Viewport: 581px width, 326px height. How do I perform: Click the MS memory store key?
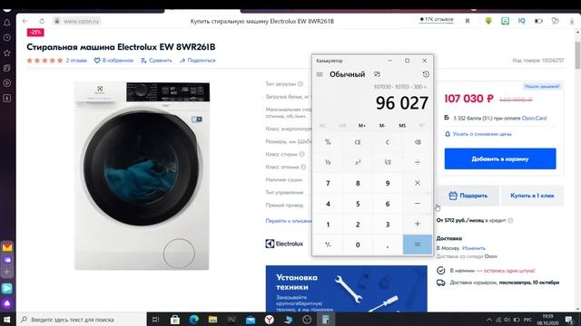pyautogui.click(x=402, y=126)
